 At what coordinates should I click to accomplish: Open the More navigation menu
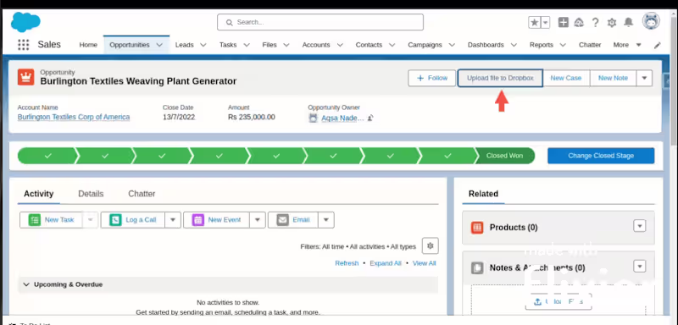pyautogui.click(x=627, y=45)
